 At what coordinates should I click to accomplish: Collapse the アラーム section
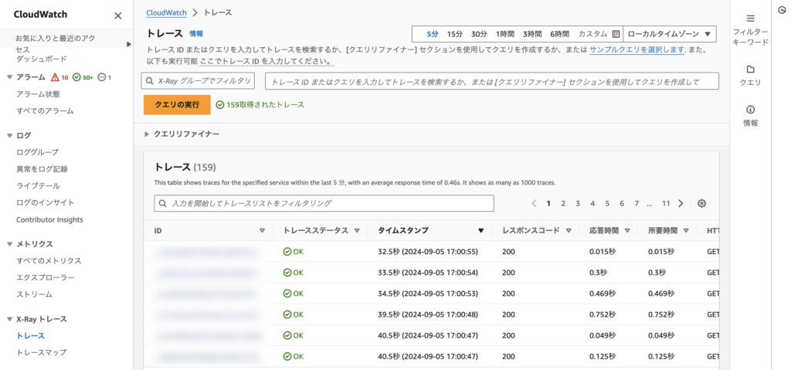click(x=9, y=77)
